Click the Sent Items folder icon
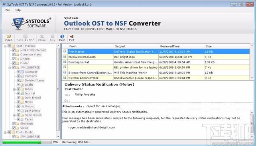 [x=22, y=110]
